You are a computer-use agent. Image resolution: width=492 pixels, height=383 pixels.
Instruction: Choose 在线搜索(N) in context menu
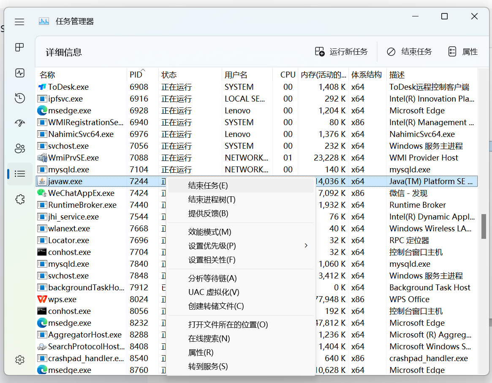[x=241, y=338]
